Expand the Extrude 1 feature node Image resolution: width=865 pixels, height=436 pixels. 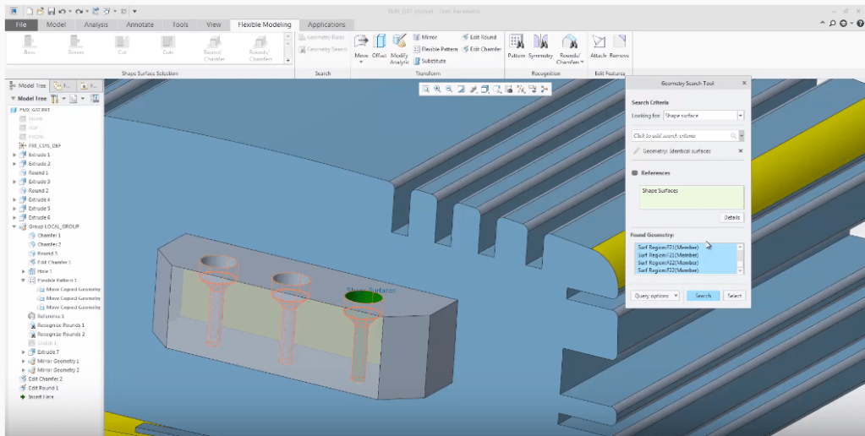click(14, 155)
